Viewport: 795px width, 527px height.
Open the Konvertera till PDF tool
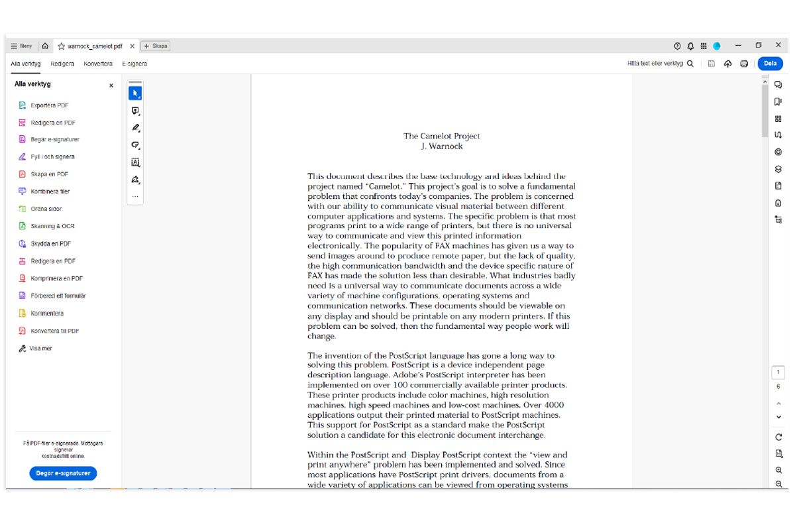(x=49, y=331)
